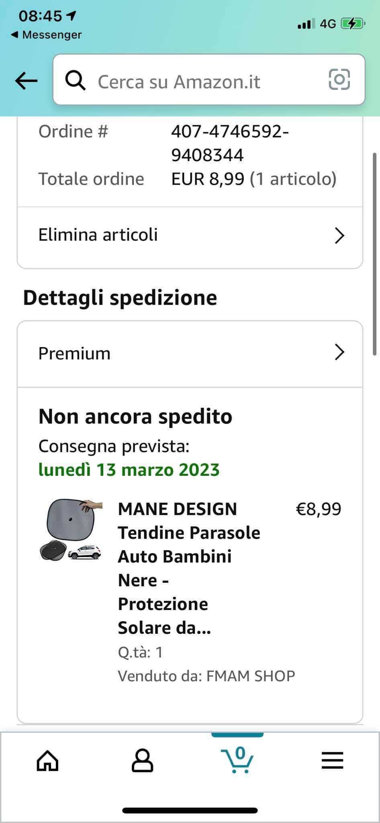380x823 pixels.
Task: Open the shopping cart icon
Action: pyautogui.click(x=237, y=760)
